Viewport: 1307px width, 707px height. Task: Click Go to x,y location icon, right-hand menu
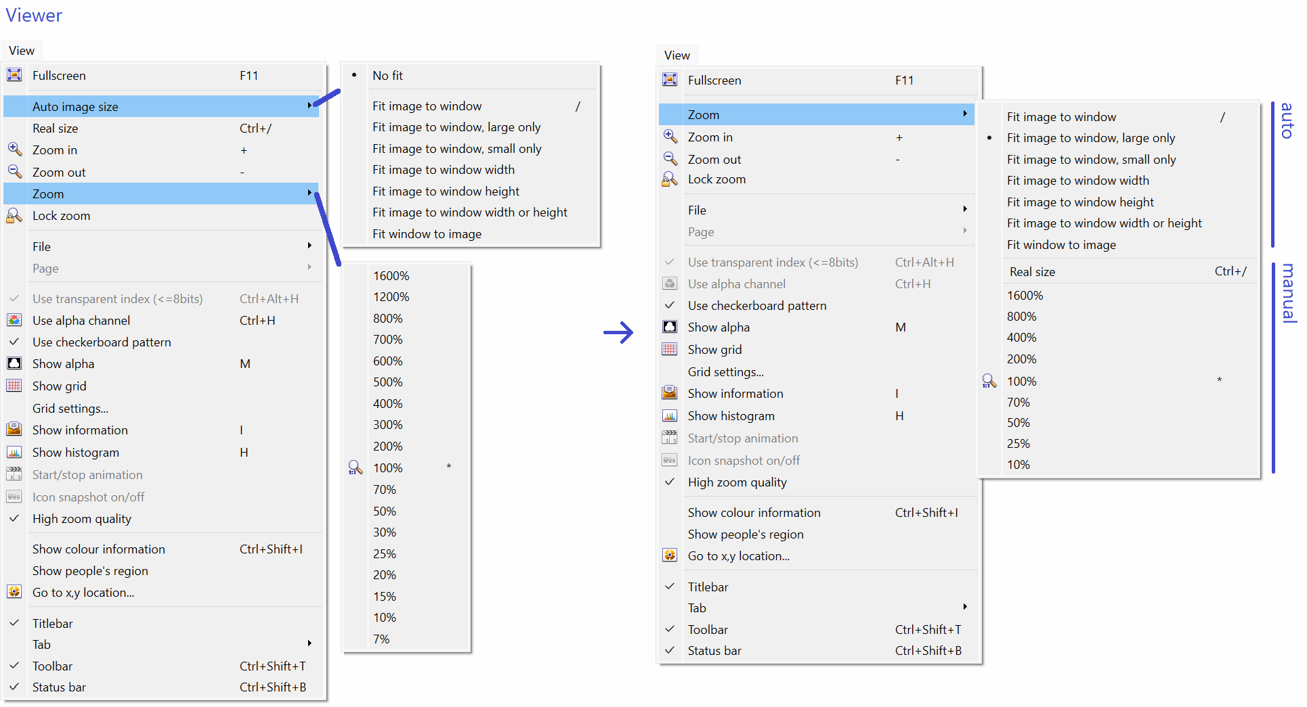pos(670,555)
